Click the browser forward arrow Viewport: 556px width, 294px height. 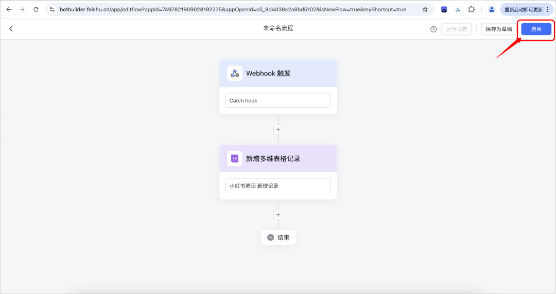pos(22,10)
